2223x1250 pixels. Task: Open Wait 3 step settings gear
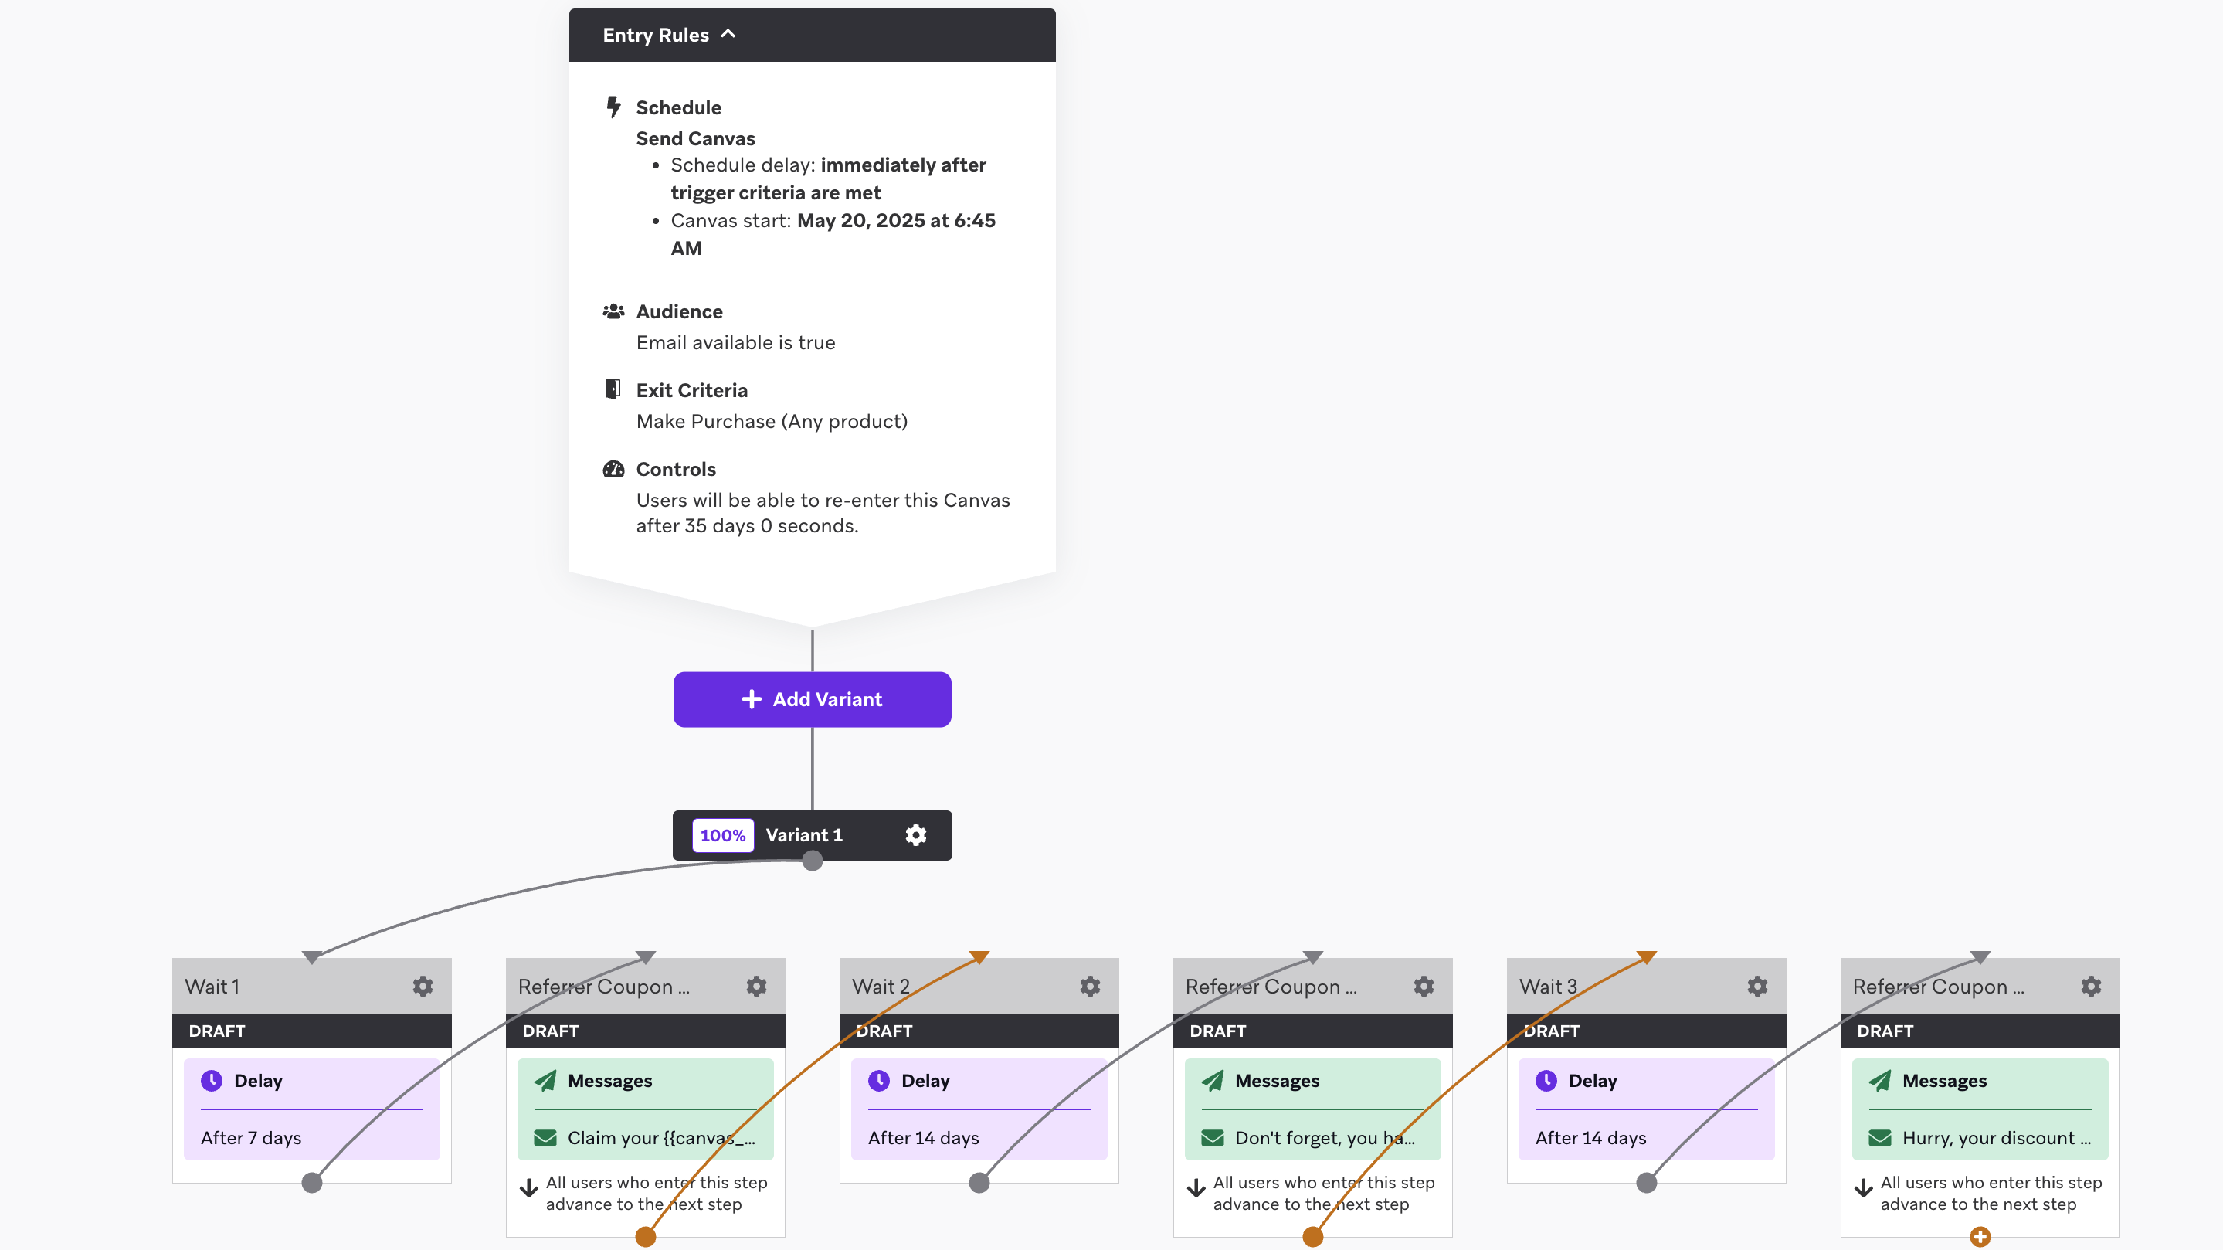coord(1758,986)
